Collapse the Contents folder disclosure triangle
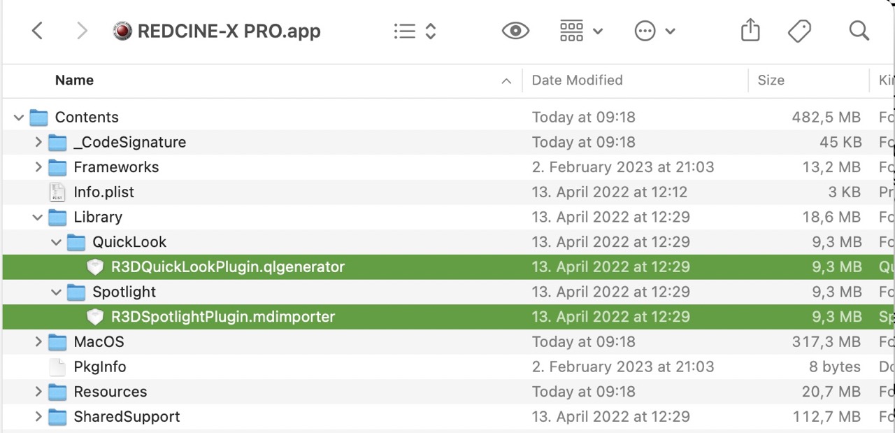This screenshot has height=433, width=895. [x=19, y=118]
